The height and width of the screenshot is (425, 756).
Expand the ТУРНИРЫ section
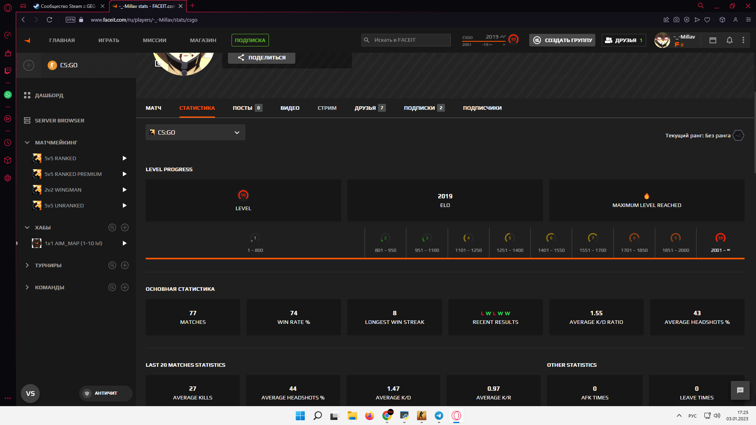pos(27,265)
